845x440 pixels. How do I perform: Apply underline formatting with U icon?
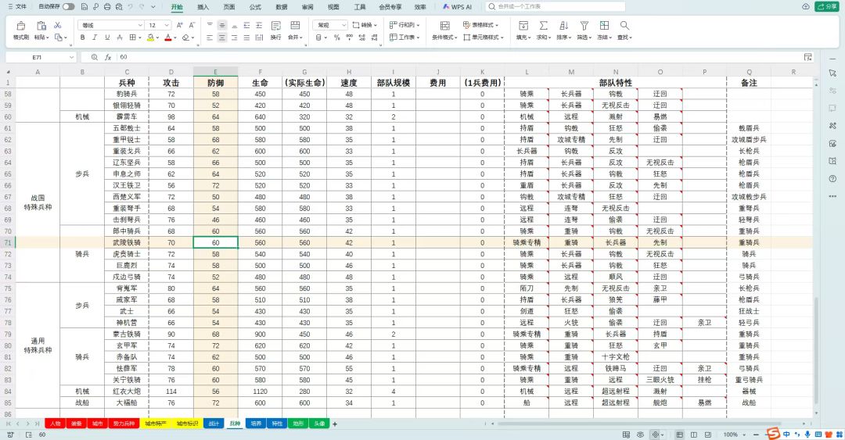click(107, 38)
